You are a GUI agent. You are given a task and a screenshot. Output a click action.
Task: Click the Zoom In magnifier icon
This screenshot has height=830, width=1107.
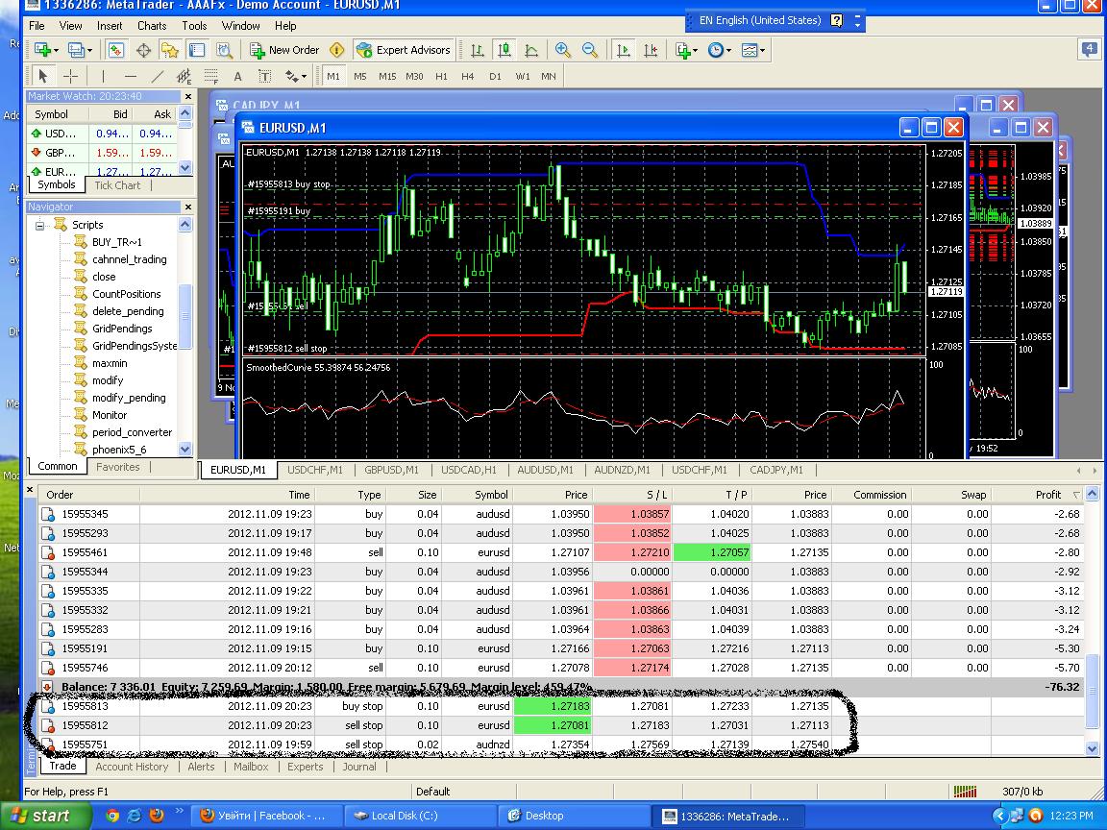point(563,50)
